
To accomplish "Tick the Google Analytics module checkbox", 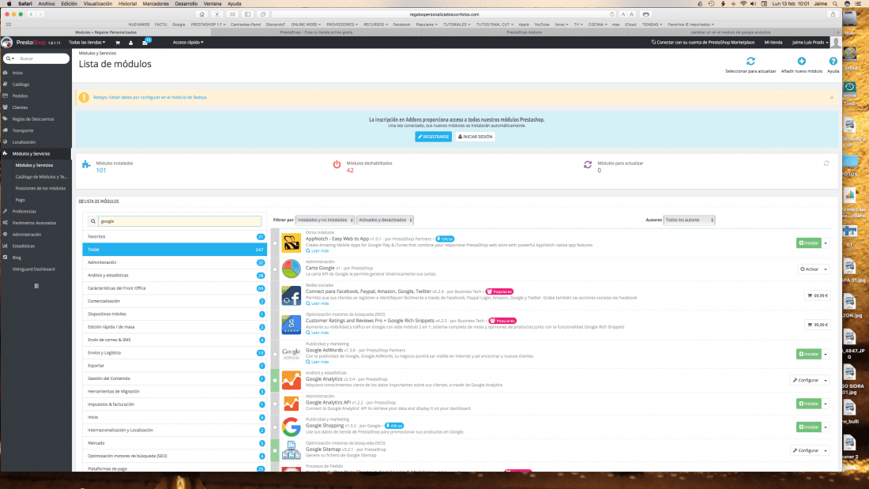I will click(x=275, y=380).
